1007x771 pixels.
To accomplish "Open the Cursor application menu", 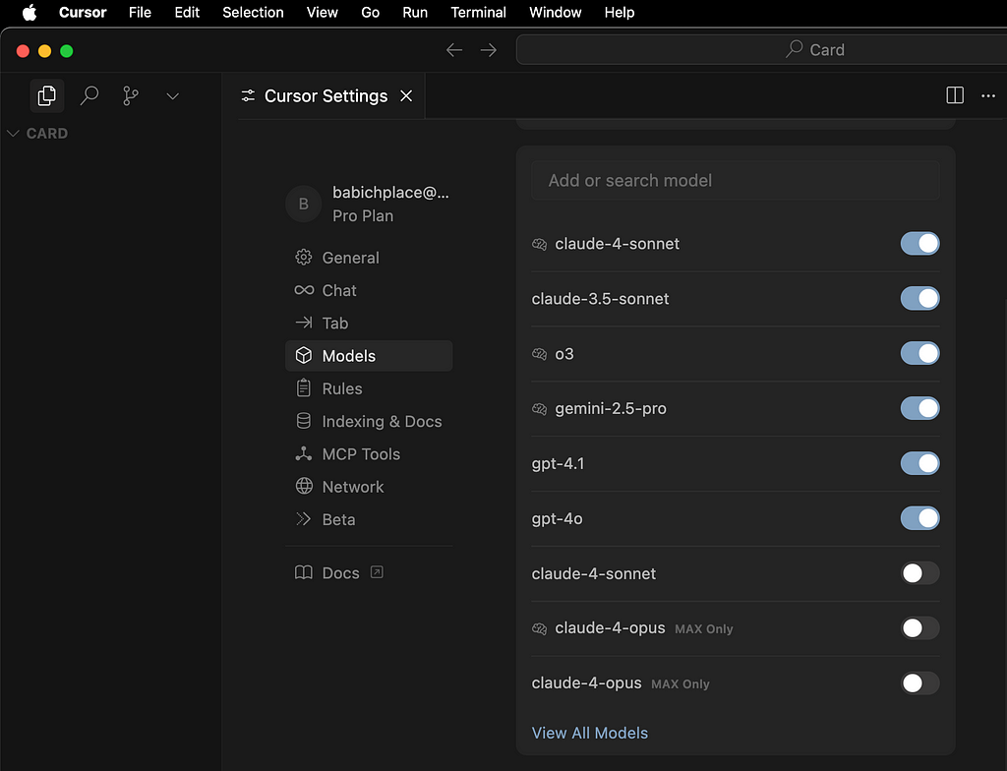I will point(83,12).
